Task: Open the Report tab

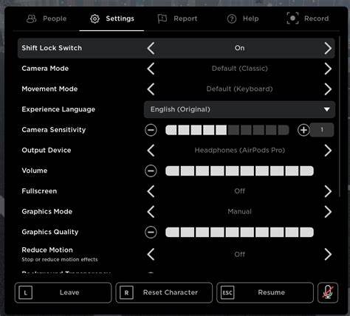Action: point(177,18)
